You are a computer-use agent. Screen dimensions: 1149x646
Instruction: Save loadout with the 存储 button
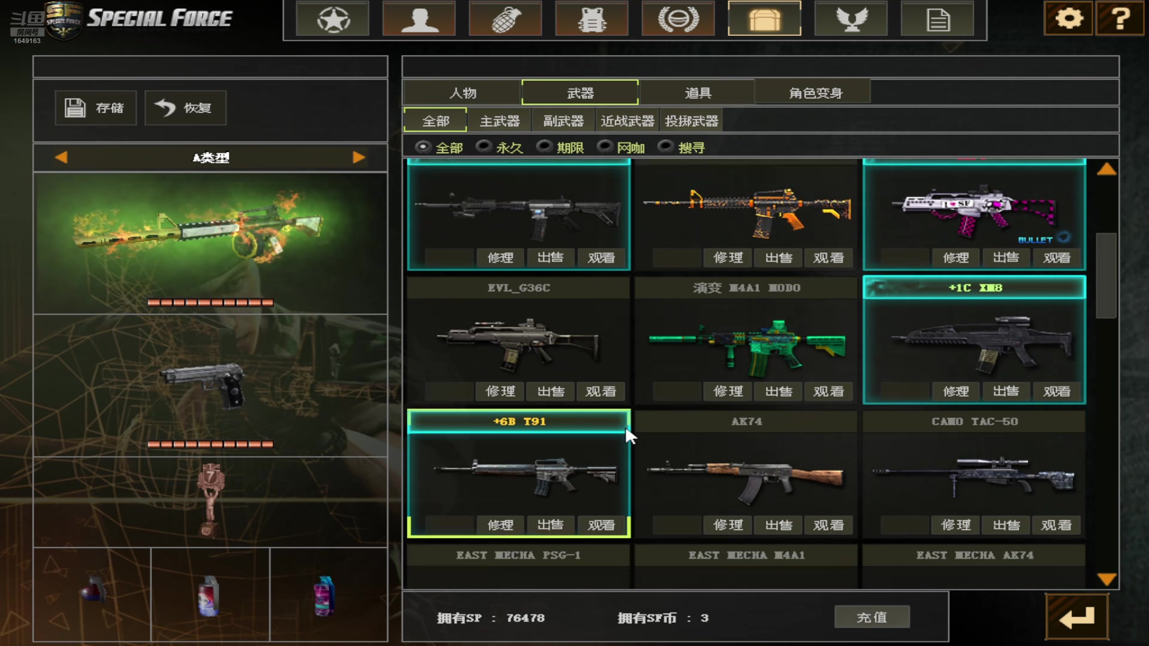(96, 108)
